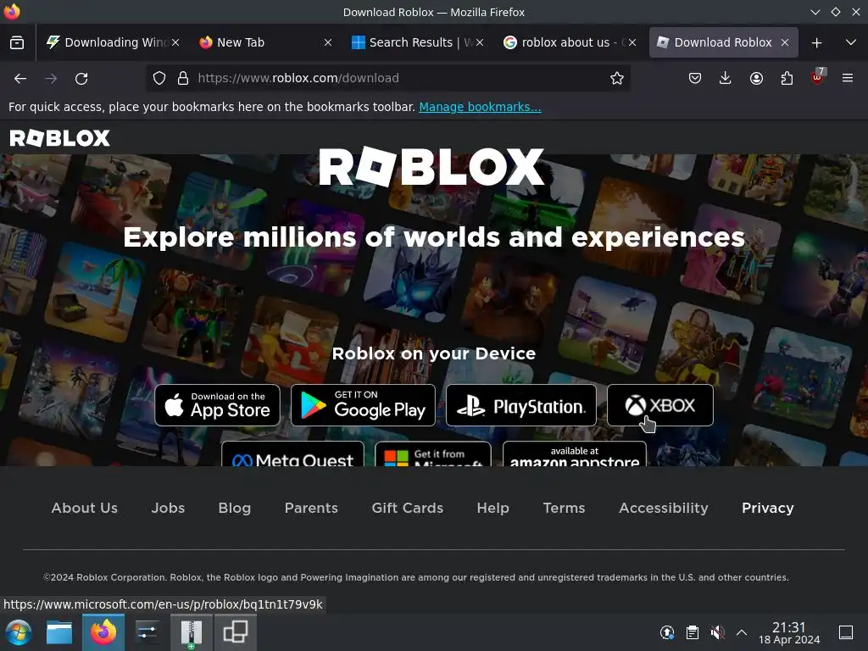868x651 pixels.
Task: Click the small Roblox logo in header
Action: pos(60,138)
